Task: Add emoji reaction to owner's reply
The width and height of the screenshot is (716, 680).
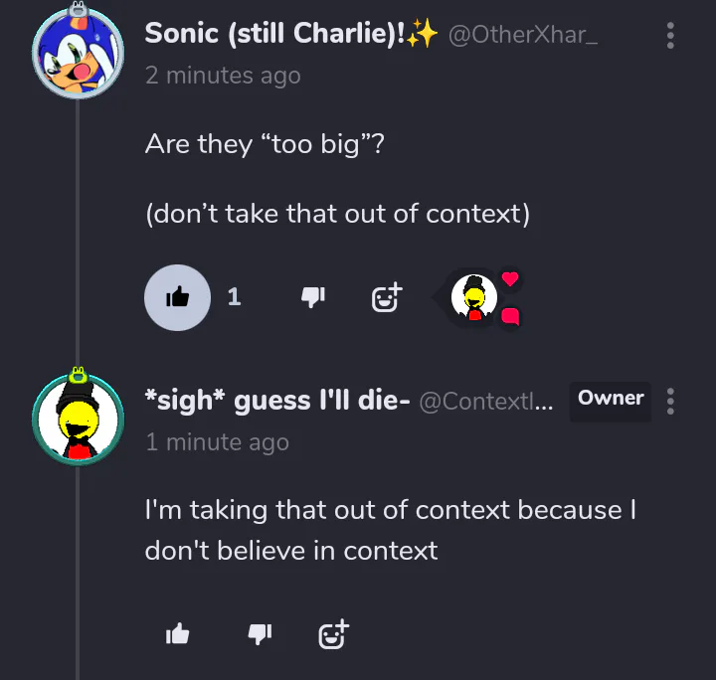Action: click(333, 633)
